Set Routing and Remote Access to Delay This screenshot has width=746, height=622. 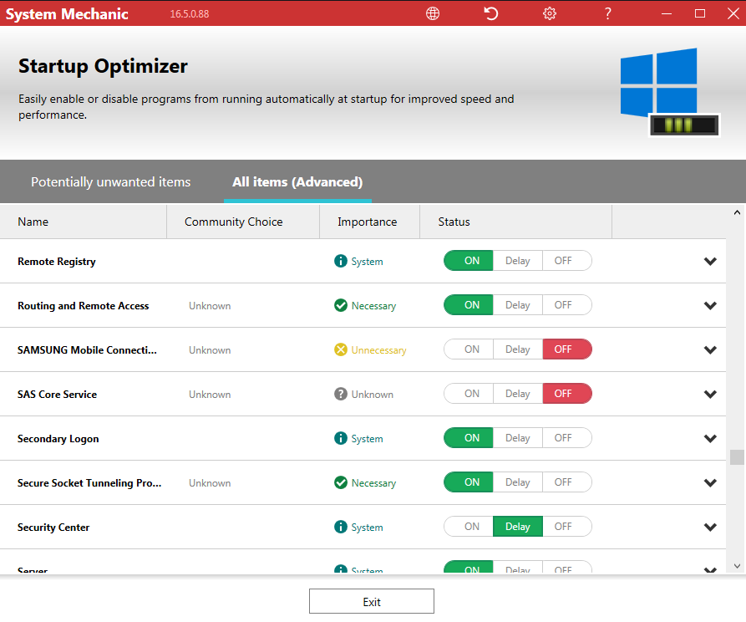pos(518,305)
